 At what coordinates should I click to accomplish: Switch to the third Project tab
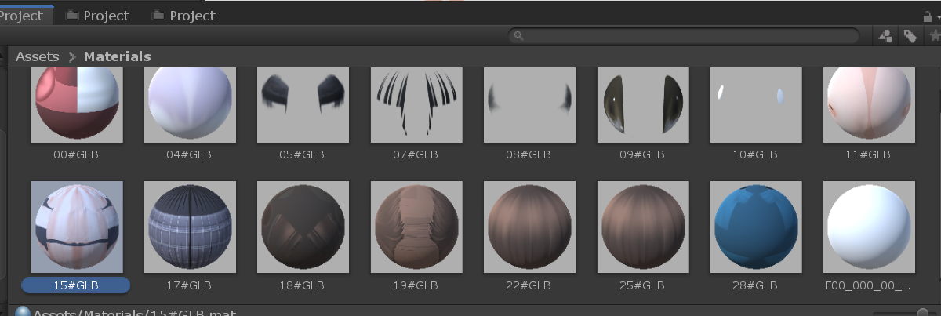(x=183, y=15)
